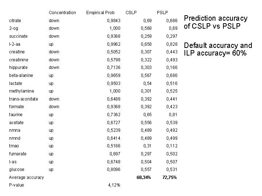262x196 pixels.
Task: Select the P-value 4,12% cell
Action: [114, 185]
